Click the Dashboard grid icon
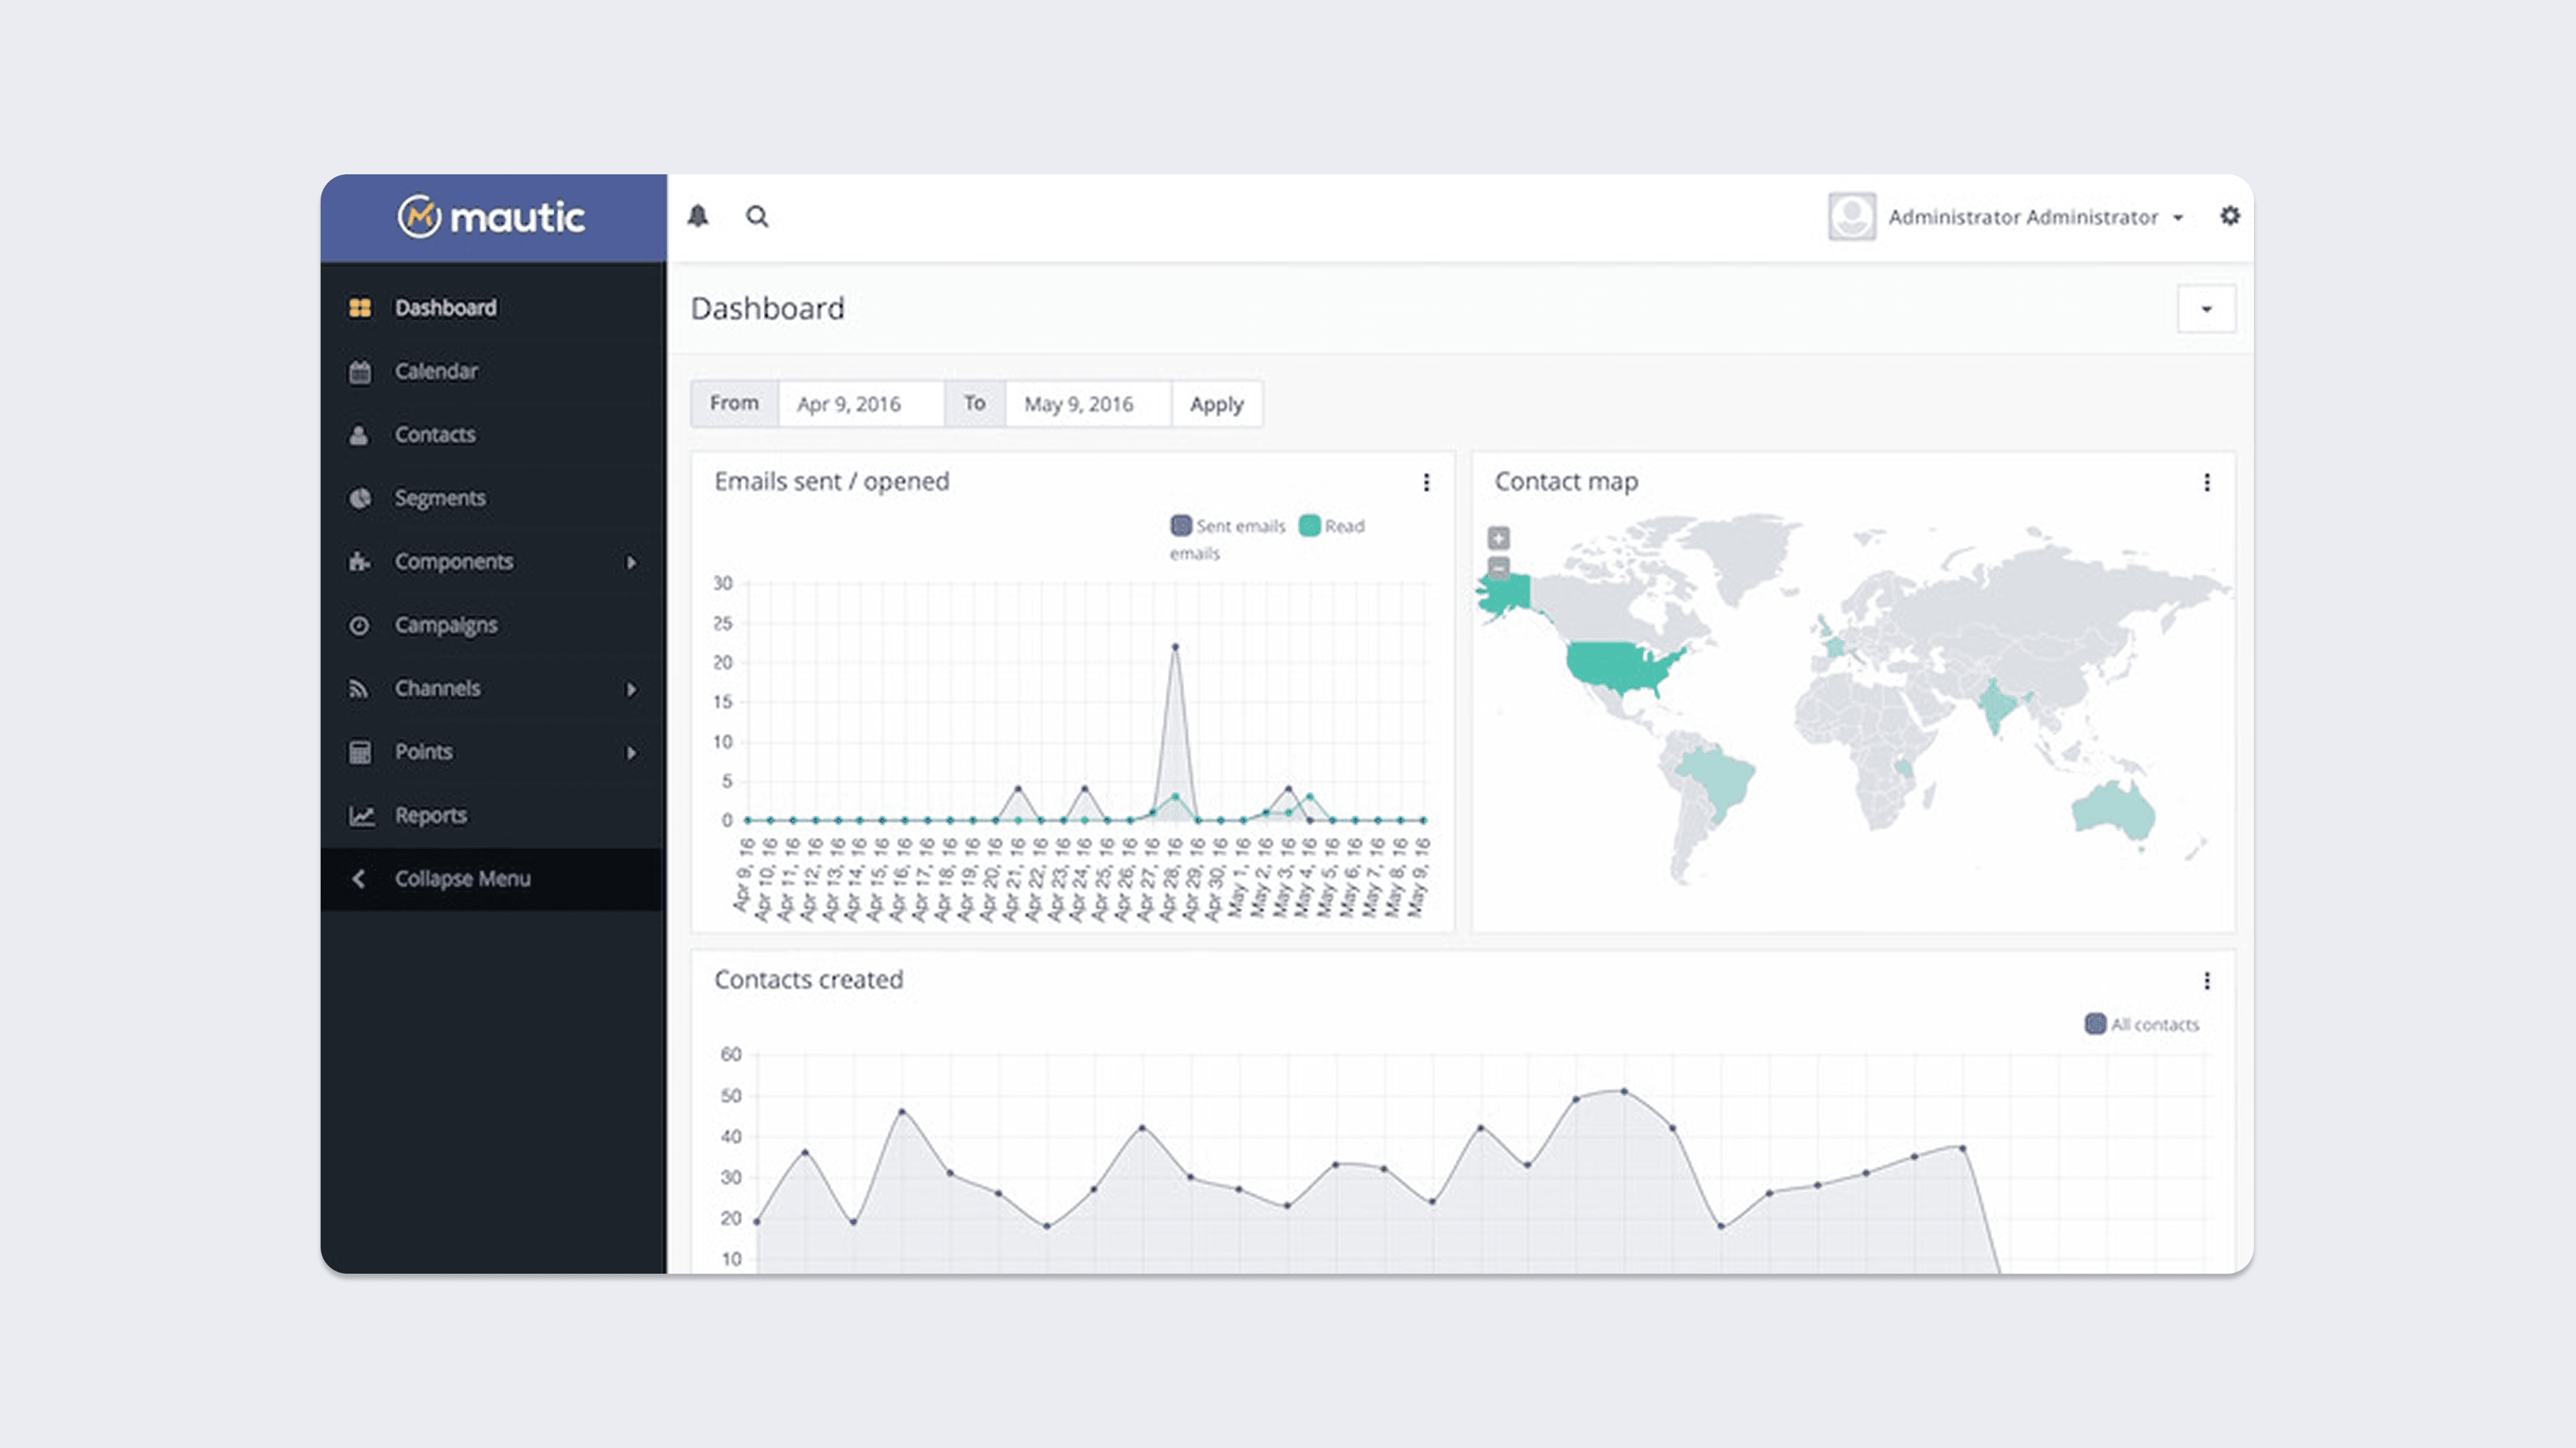Viewport: 2576px width, 1448px height. pyautogui.click(x=360, y=308)
